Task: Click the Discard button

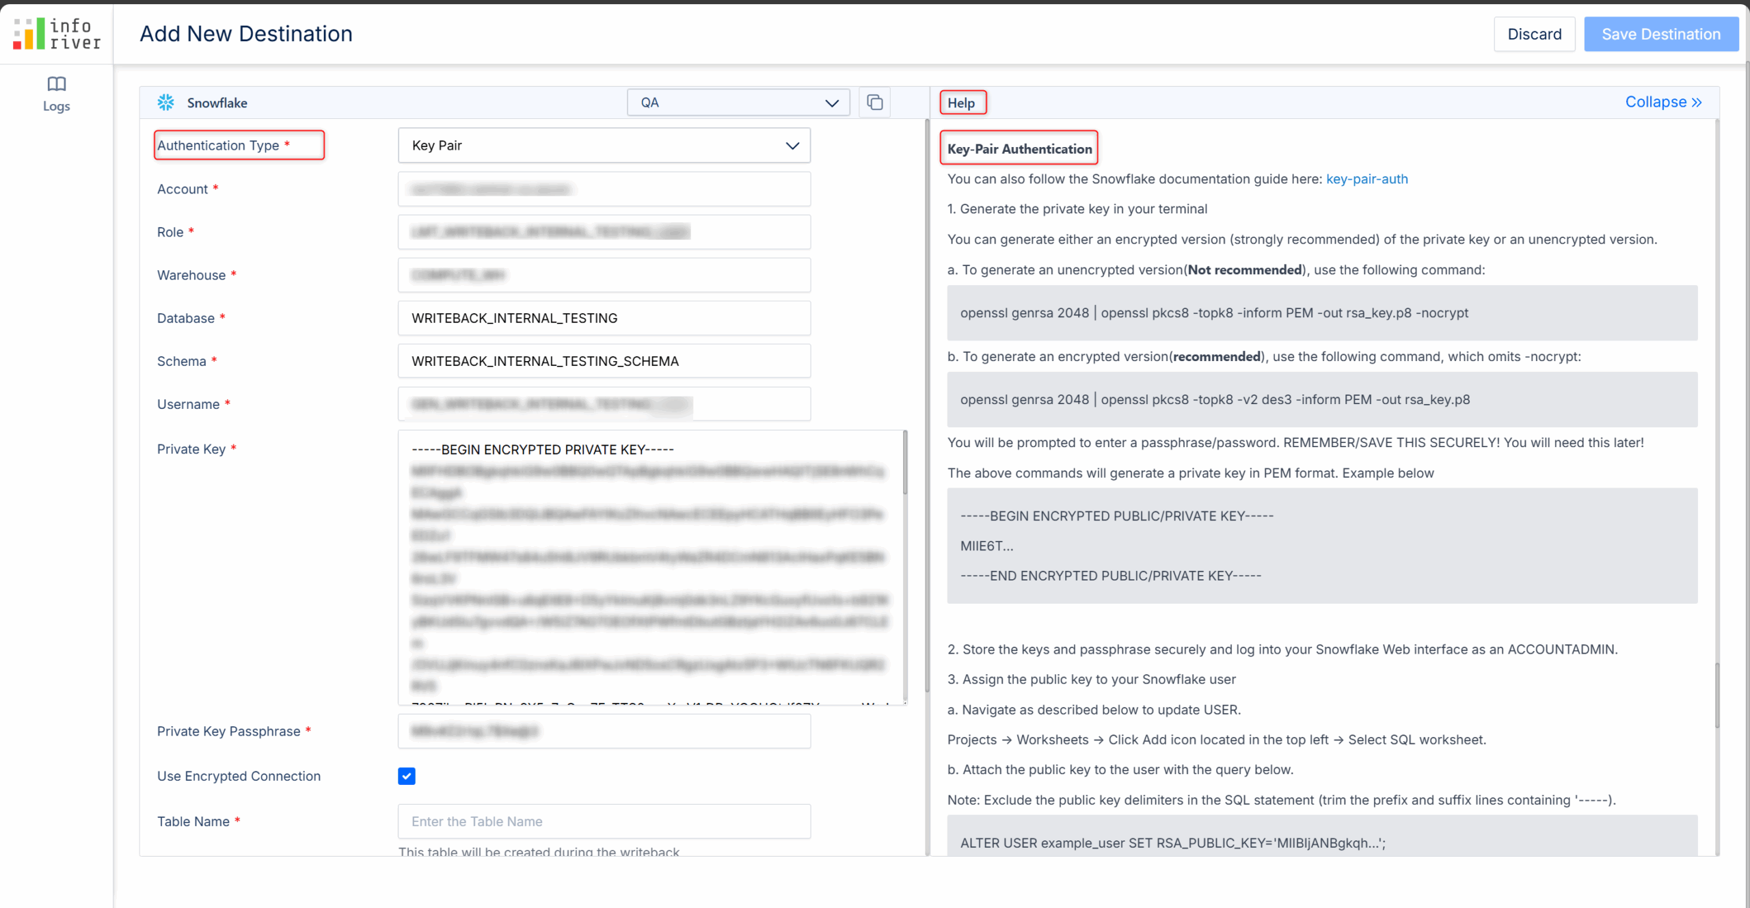Action: point(1534,34)
